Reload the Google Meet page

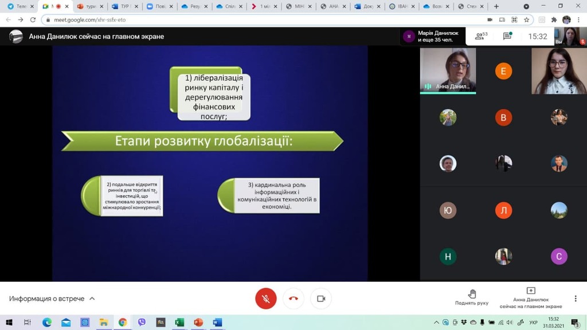[33, 19]
